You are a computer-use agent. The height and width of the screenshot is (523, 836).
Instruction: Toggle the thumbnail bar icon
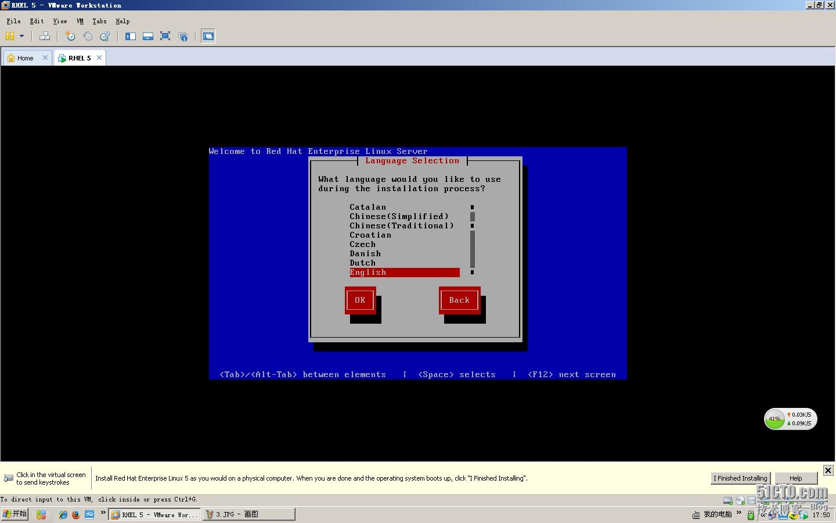[148, 36]
